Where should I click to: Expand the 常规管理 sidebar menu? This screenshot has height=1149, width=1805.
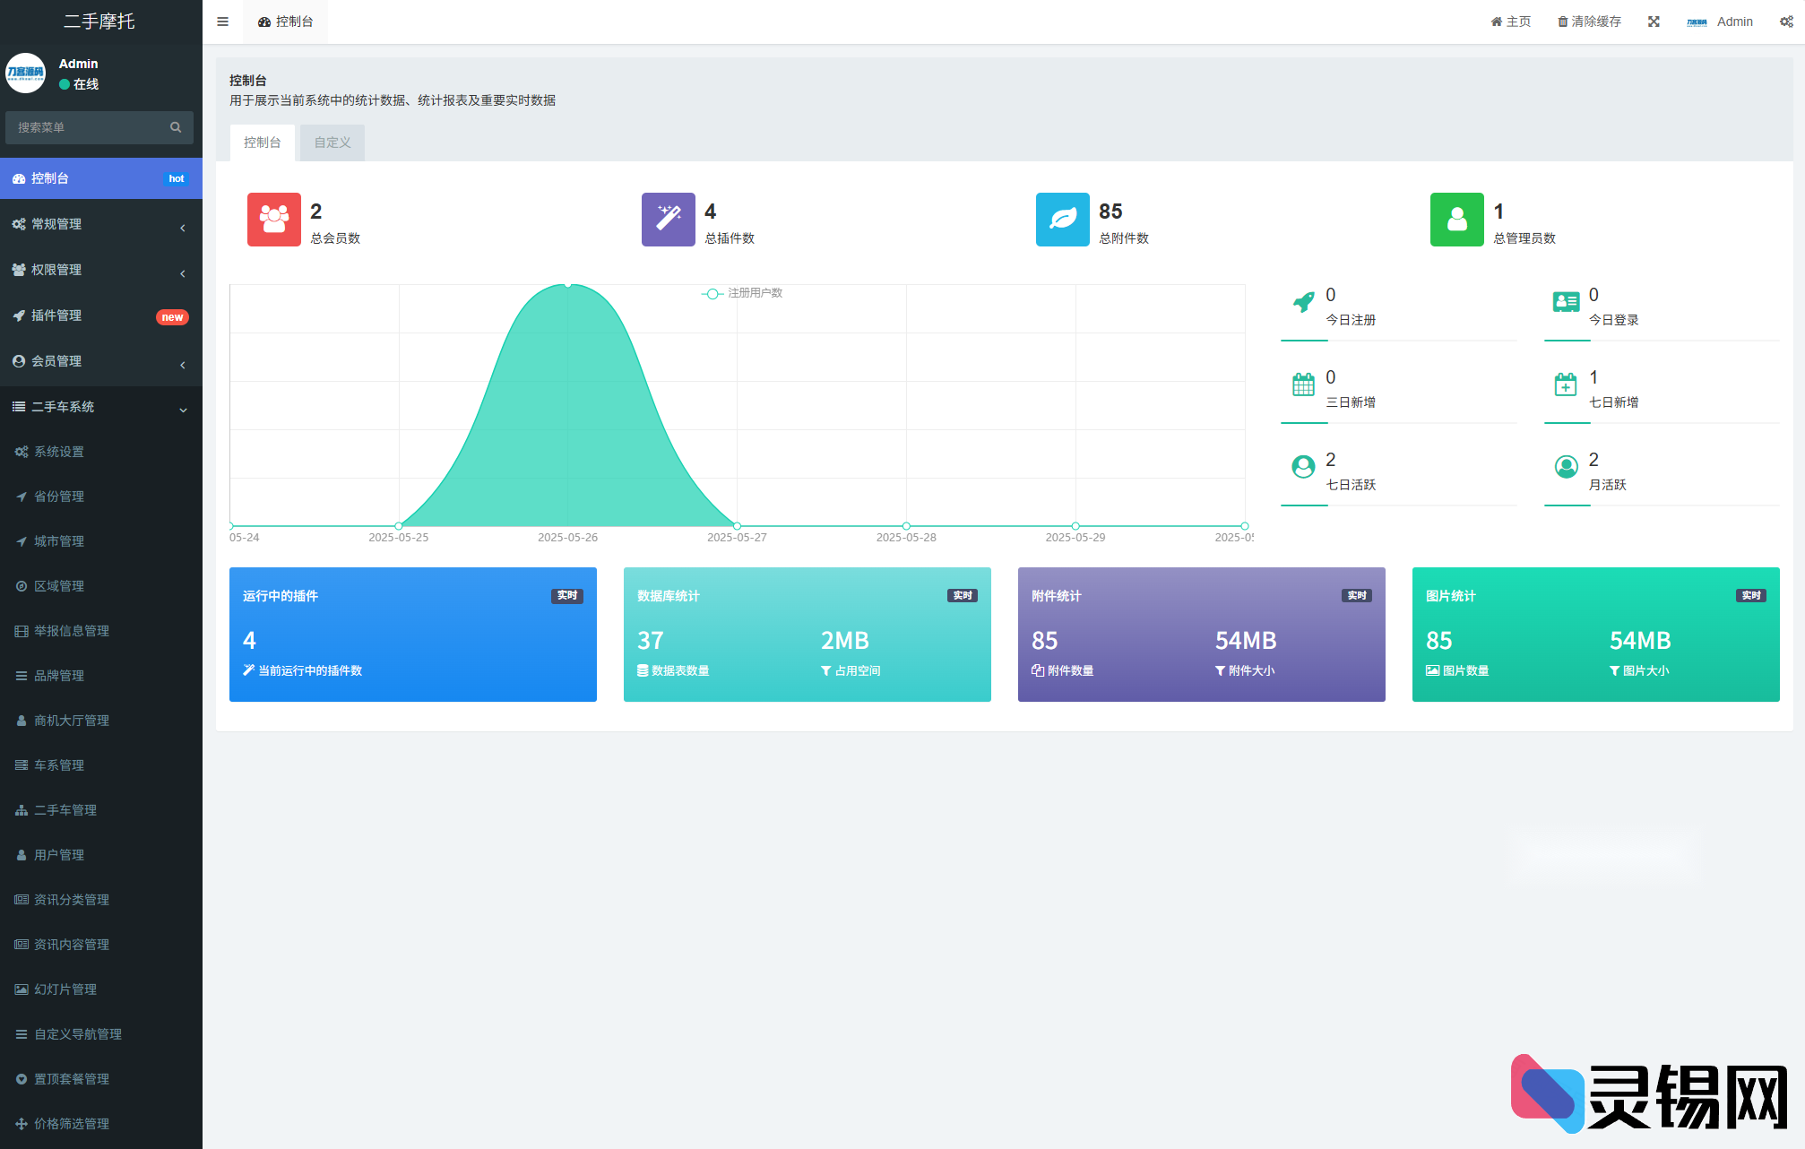coord(100,224)
